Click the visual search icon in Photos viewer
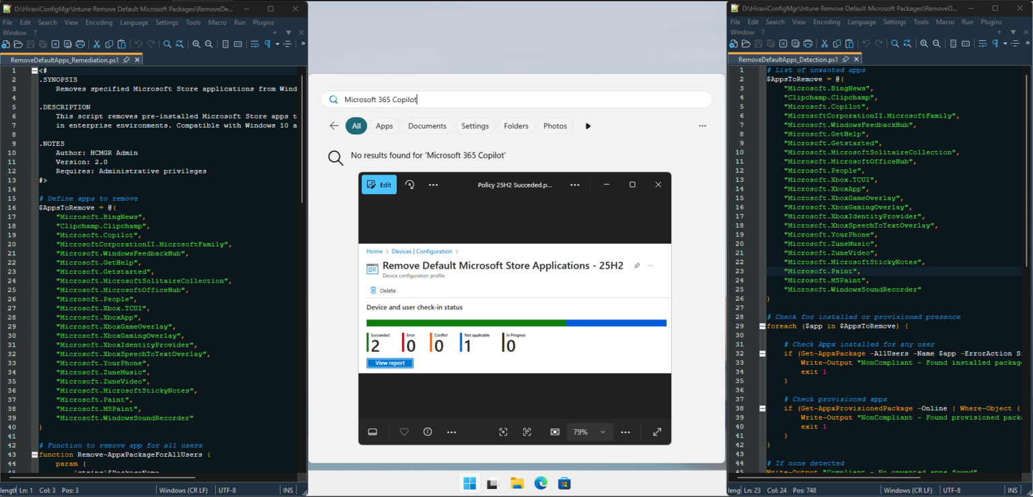This screenshot has height=497, width=1033. (503, 432)
